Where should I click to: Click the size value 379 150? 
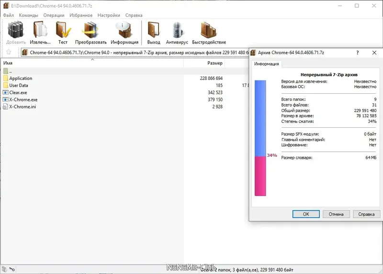(215, 99)
